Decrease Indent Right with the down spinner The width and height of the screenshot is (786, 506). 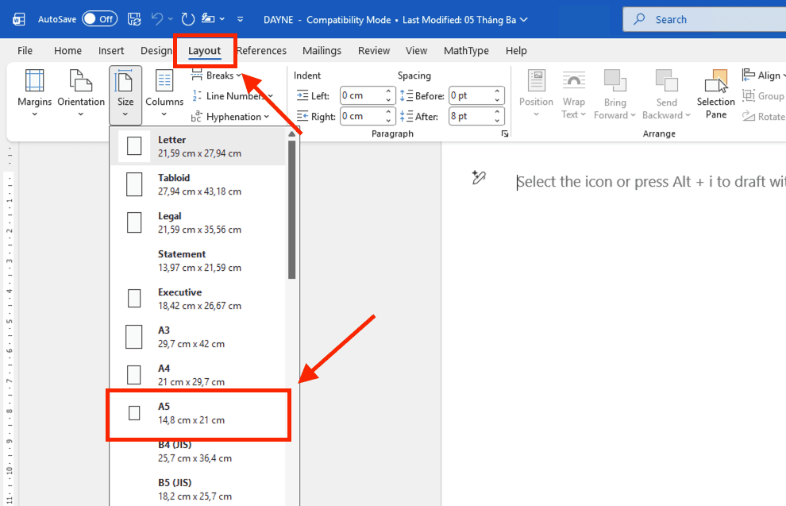(x=388, y=121)
